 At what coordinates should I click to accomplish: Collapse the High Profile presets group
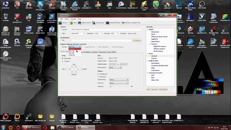coord(148,61)
